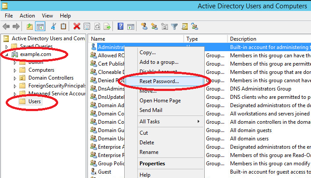
Task: Open the View menu in menu bar
Action: 46,15
